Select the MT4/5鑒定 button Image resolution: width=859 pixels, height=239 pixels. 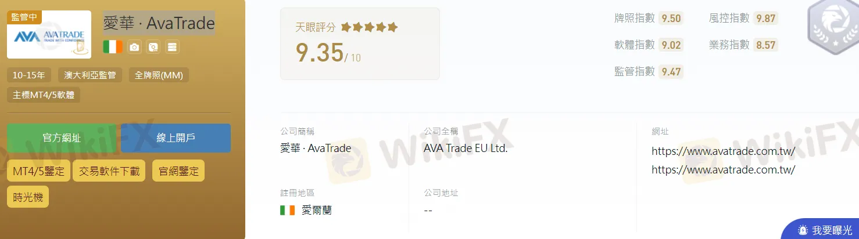39,171
